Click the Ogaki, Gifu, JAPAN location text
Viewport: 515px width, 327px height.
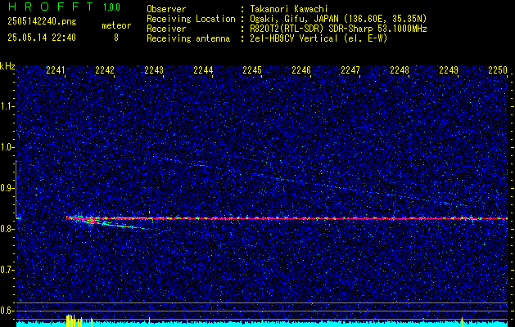338,19
